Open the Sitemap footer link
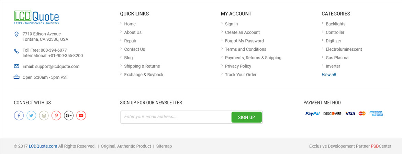Screen dimensions: 402x154 pos(164,146)
